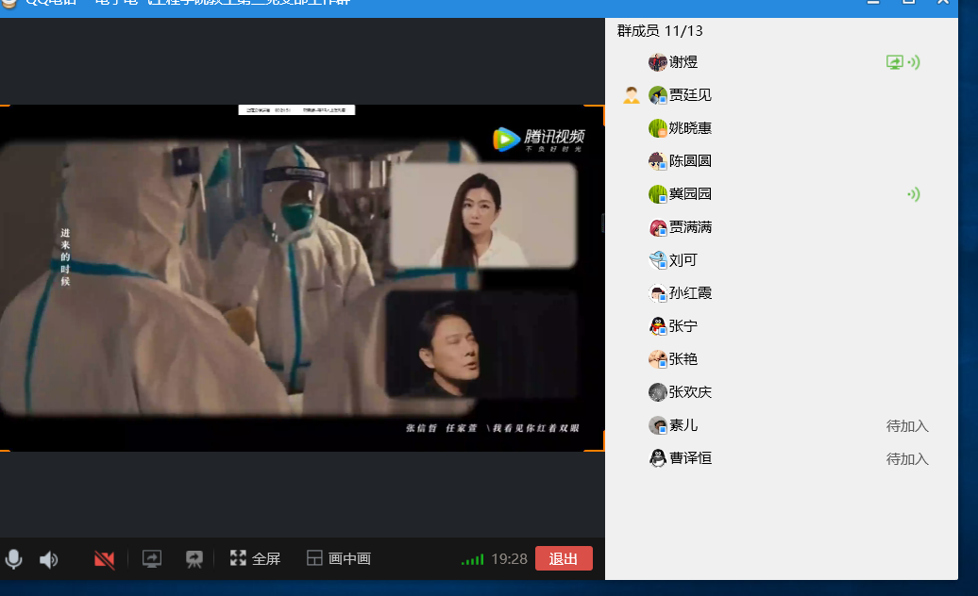Select member name 谢煜

click(683, 62)
